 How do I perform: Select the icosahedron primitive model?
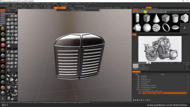137,28
